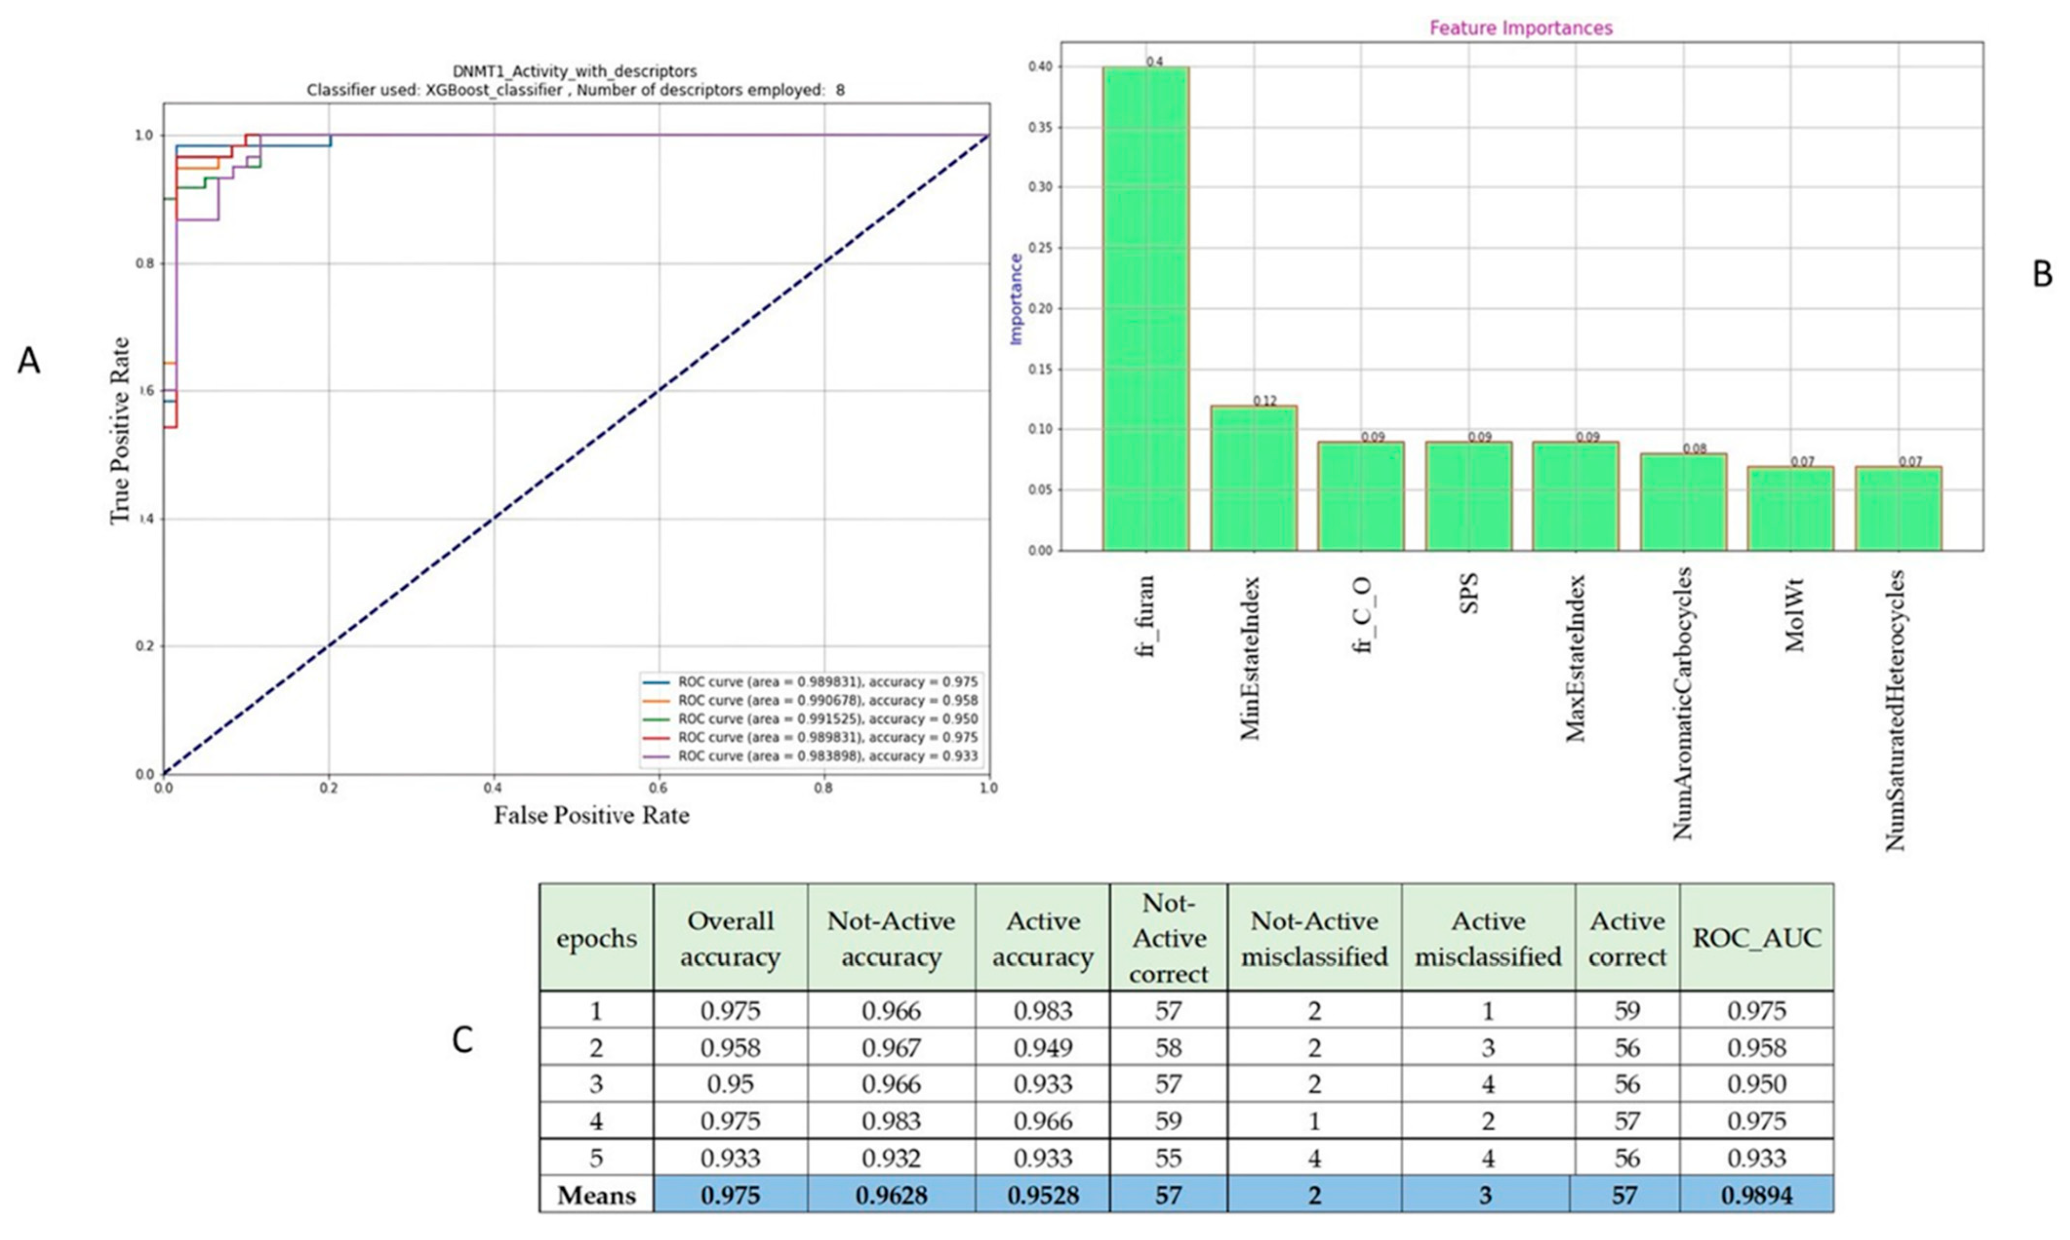The width and height of the screenshot is (2070, 1240).
Task: Click the fr_furan importance bar
Action: pos(1145,309)
